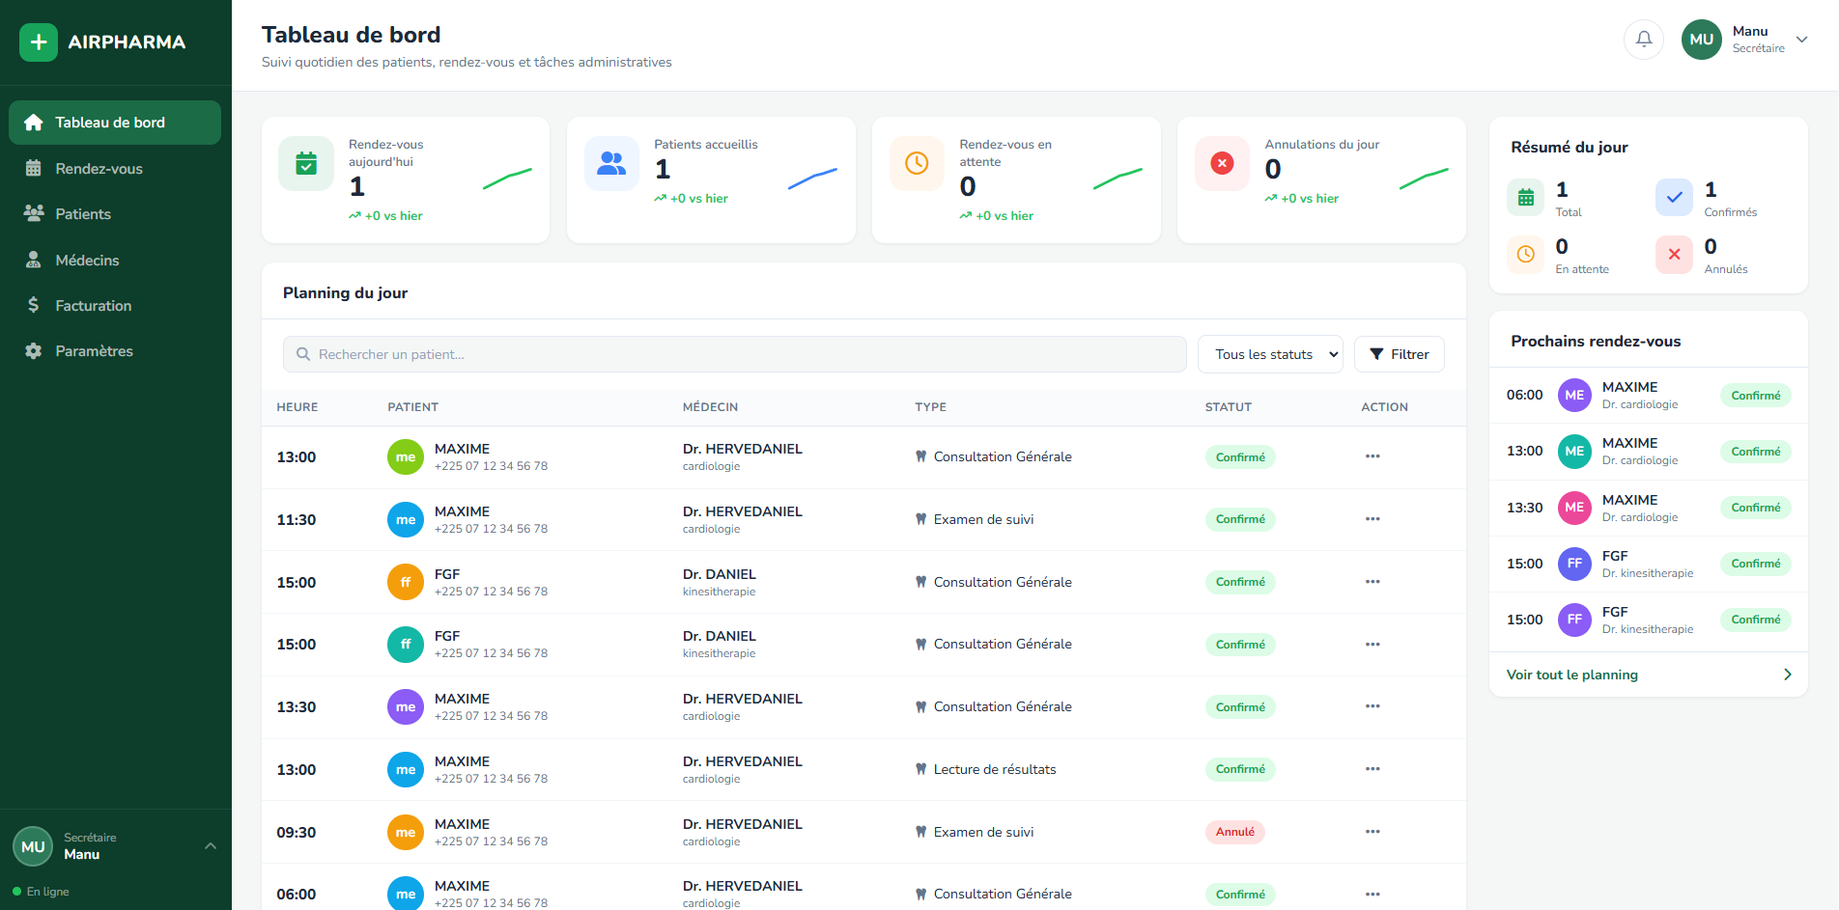Image resolution: width=1839 pixels, height=910 pixels.
Task: Go to the Rendez-vous sidebar page
Action: 115,169
